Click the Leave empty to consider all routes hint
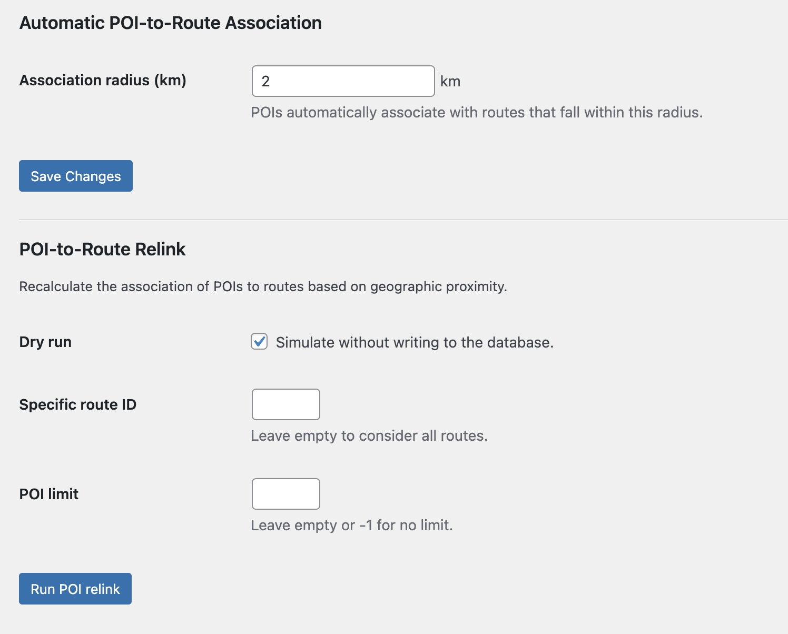The width and height of the screenshot is (788, 634). [x=370, y=435]
